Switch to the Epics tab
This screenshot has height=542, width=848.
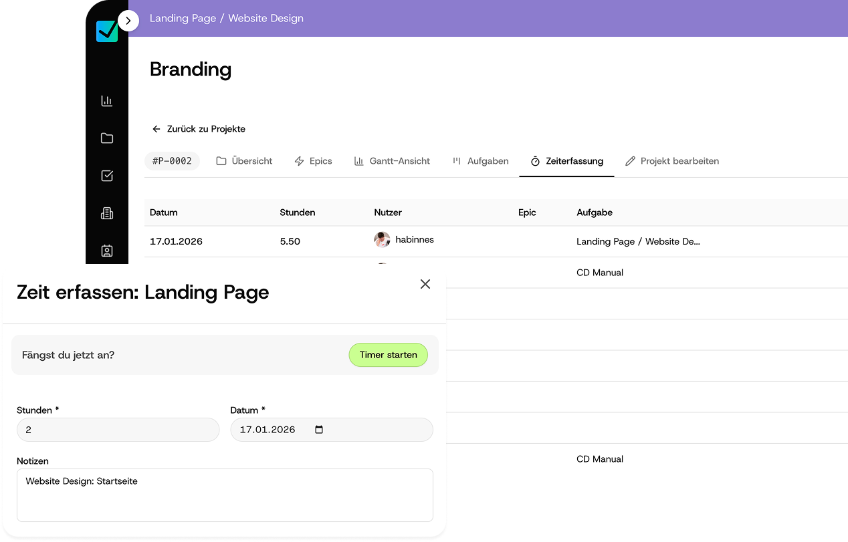click(314, 161)
